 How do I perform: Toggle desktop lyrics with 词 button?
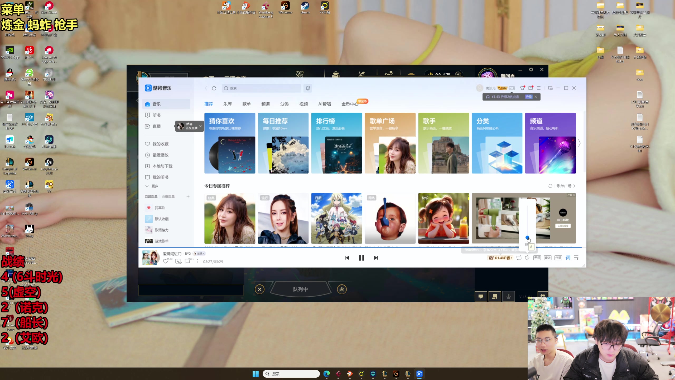pyautogui.click(x=568, y=258)
